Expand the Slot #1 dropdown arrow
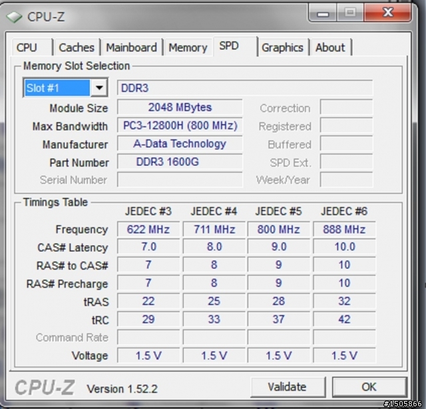 pyautogui.click(x=99, y=88)
